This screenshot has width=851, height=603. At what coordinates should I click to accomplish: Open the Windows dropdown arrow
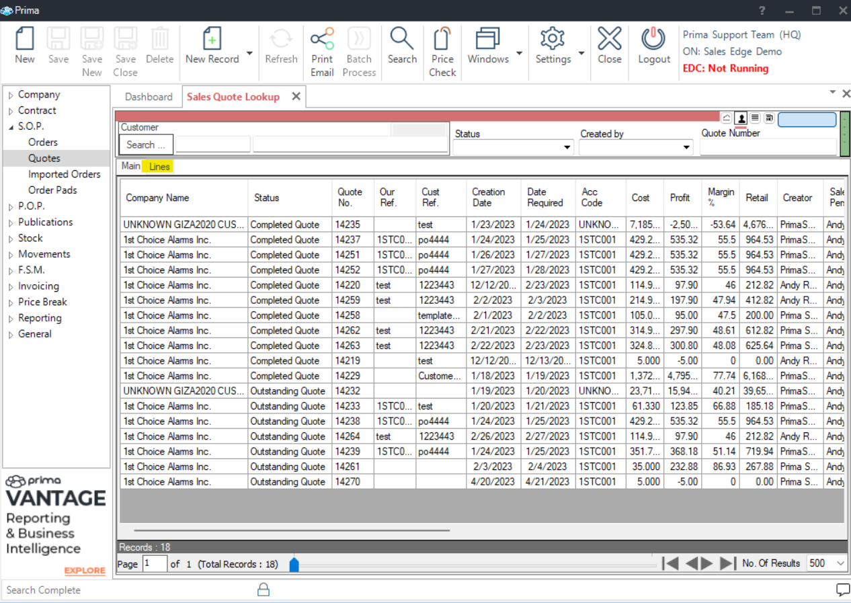point(519,53)
